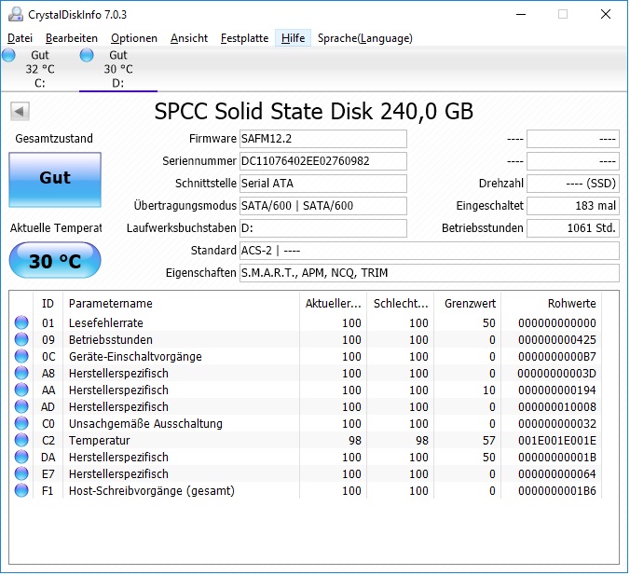Click the status orb for ID 09 Betriebsstunden
The height and width of the screenshot is (575, 630).
click(21, 339)
